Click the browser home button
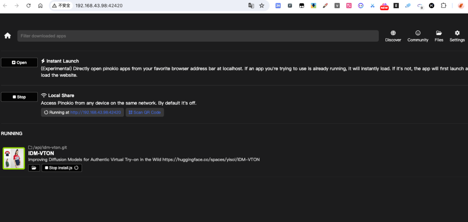Image resolution: width=468 pixels, height=222 pixels. [x=40, y=6]
